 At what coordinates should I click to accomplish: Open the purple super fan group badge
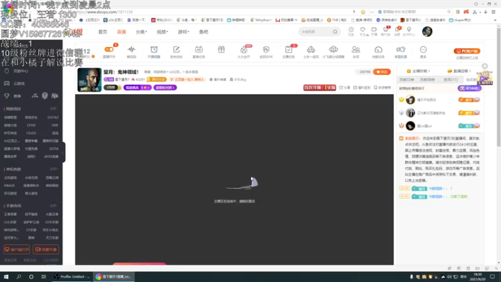[165, 88]
